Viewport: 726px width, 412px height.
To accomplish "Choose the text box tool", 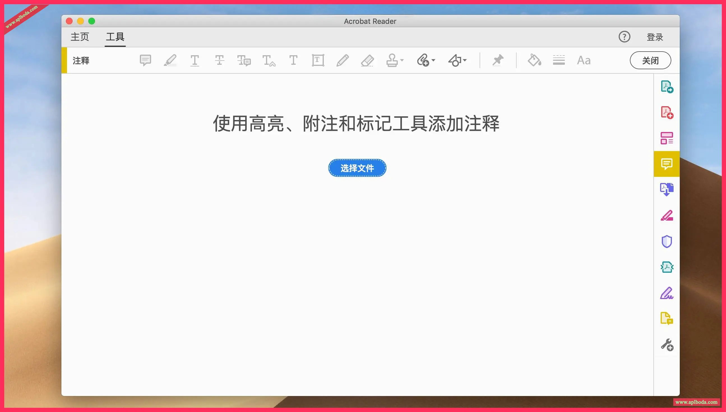I will 318,60.
